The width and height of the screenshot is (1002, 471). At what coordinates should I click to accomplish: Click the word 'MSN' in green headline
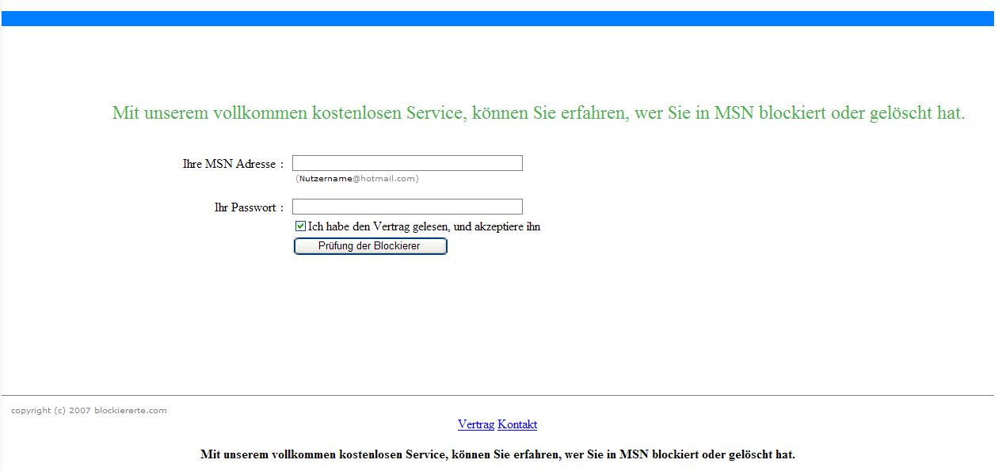[x=733, y=112]
